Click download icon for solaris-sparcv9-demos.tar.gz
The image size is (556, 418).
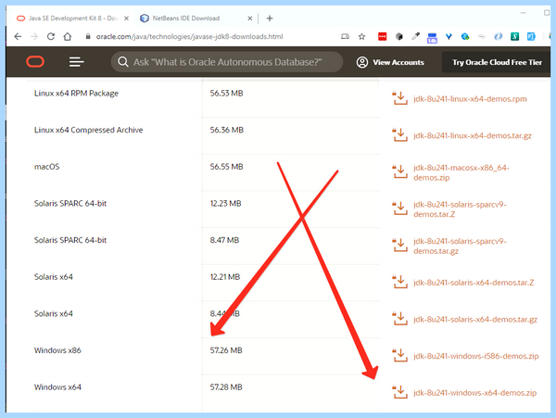coord(400,246)
